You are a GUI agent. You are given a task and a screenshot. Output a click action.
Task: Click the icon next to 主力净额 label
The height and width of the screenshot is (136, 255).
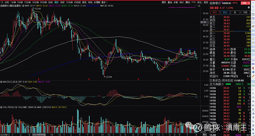[x=222, y=84]
